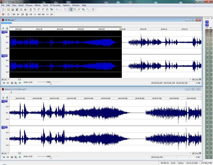The height and width of the screenshot is (165, 213).
Task: Click Play All in the main transport bar
Action: (14, 14)
